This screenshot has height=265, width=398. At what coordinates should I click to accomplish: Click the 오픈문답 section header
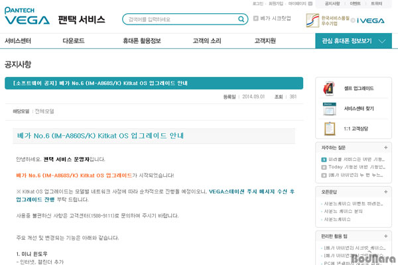[x=329, y=192]
